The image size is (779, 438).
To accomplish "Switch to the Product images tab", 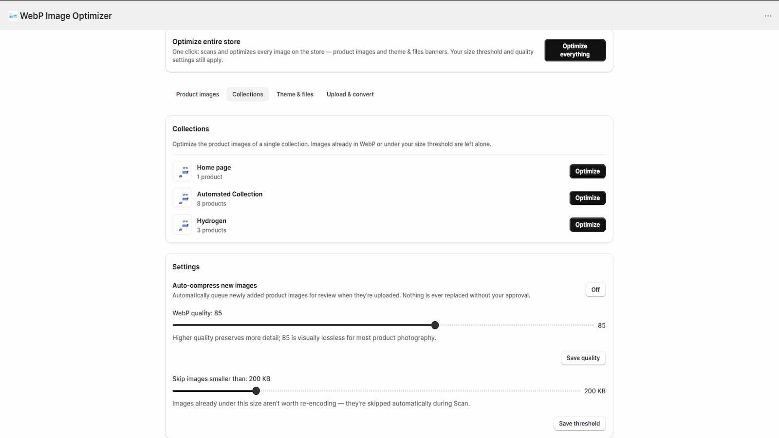I will pyautogui.click(x=198, y=94).
